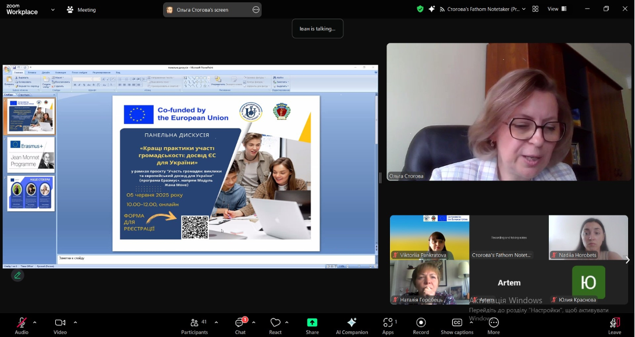Expand the Video options caret
Screen dimensions: 635x337
coord(75,322)
